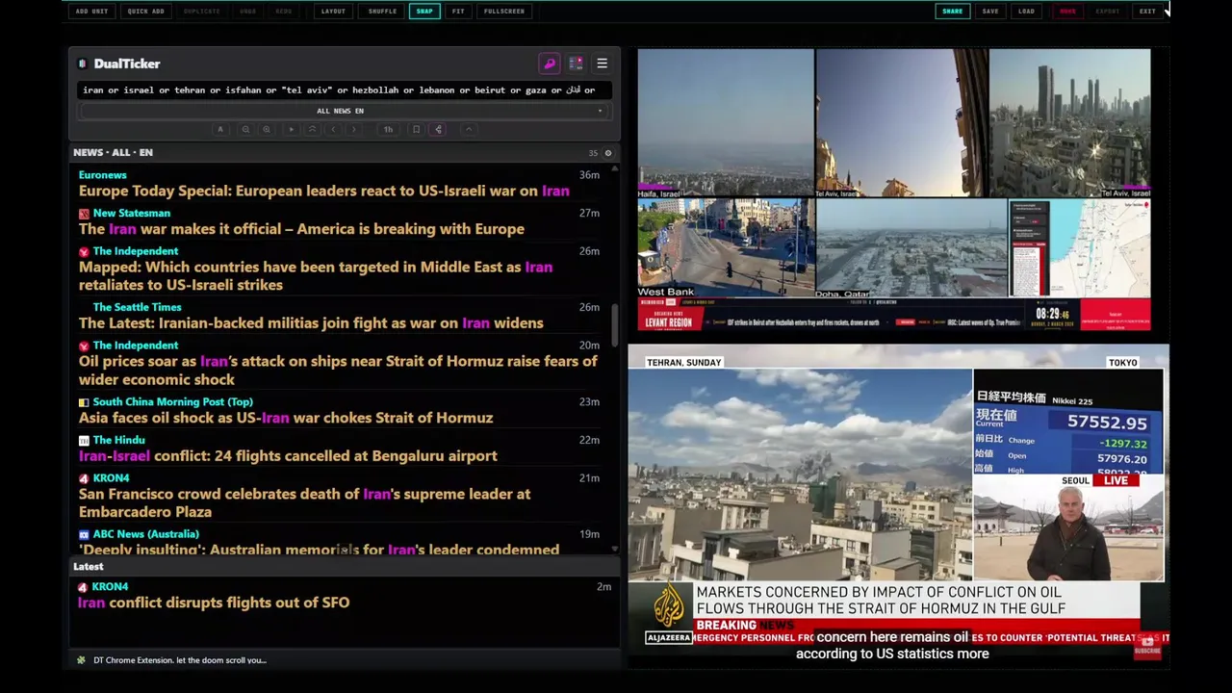Screen dimensions: 1232x693
Task: Click the '35' item count
Action: click(x=593, y=153)
